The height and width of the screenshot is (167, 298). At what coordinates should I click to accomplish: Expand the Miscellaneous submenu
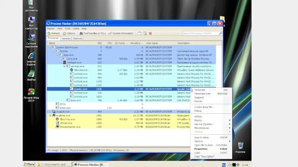point(211,128)
